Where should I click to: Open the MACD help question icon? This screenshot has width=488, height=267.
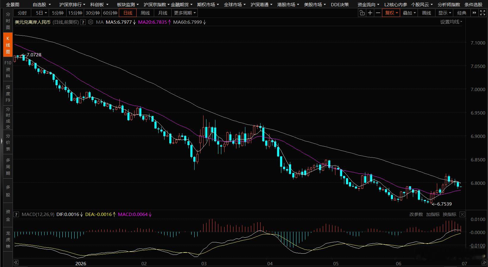pyautogui.click(x=16, y=214)
